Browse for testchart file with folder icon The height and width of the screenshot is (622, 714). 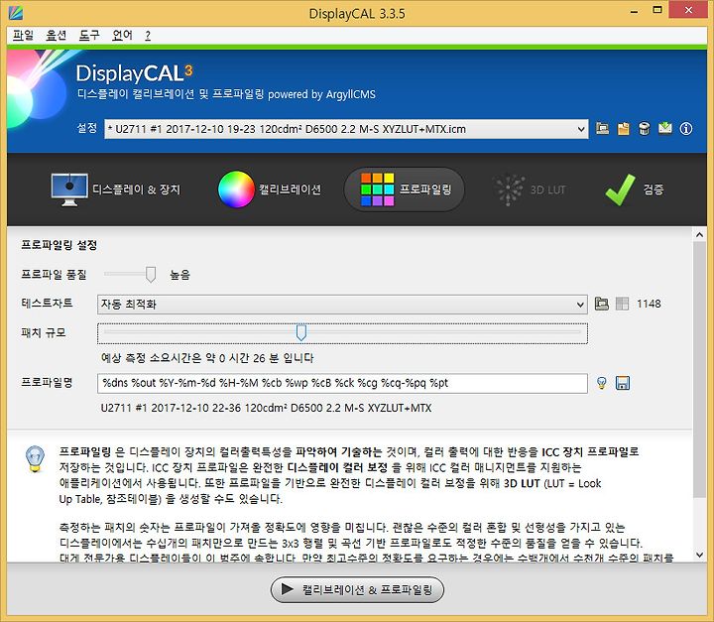coord(602,304)
